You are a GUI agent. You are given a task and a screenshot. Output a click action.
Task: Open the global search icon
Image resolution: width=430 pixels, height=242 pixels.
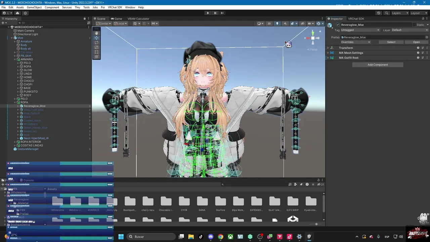(x=387, y=13)
